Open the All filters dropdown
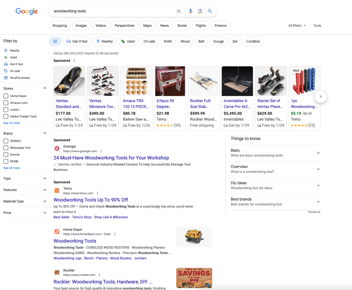352x290 pixels. click(297, 25)
